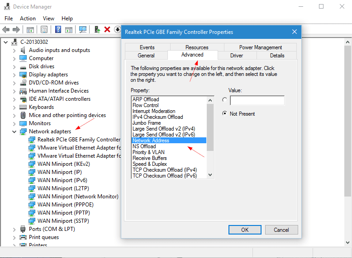Click the property list scrollbar thumb
Screen dimensions: 352x258
coord(210,127)
